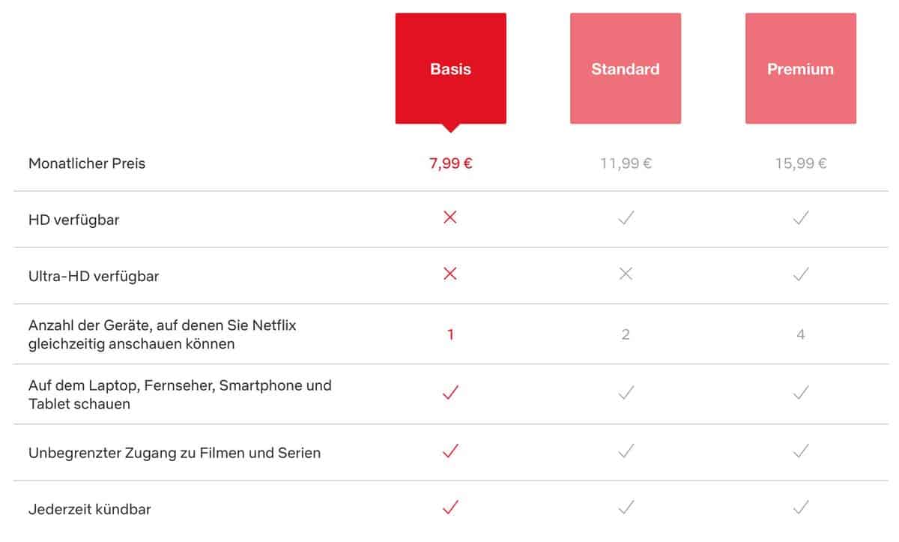Screen dimensions: 899x542
Task: Choose the Premium plan tile
Action: tap(800, 69)
